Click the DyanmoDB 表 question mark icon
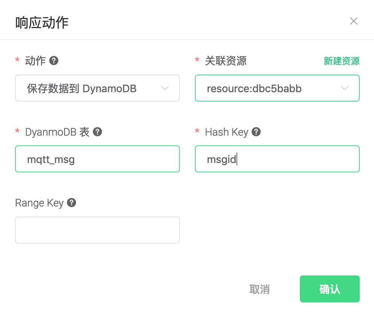 (97, 132)
